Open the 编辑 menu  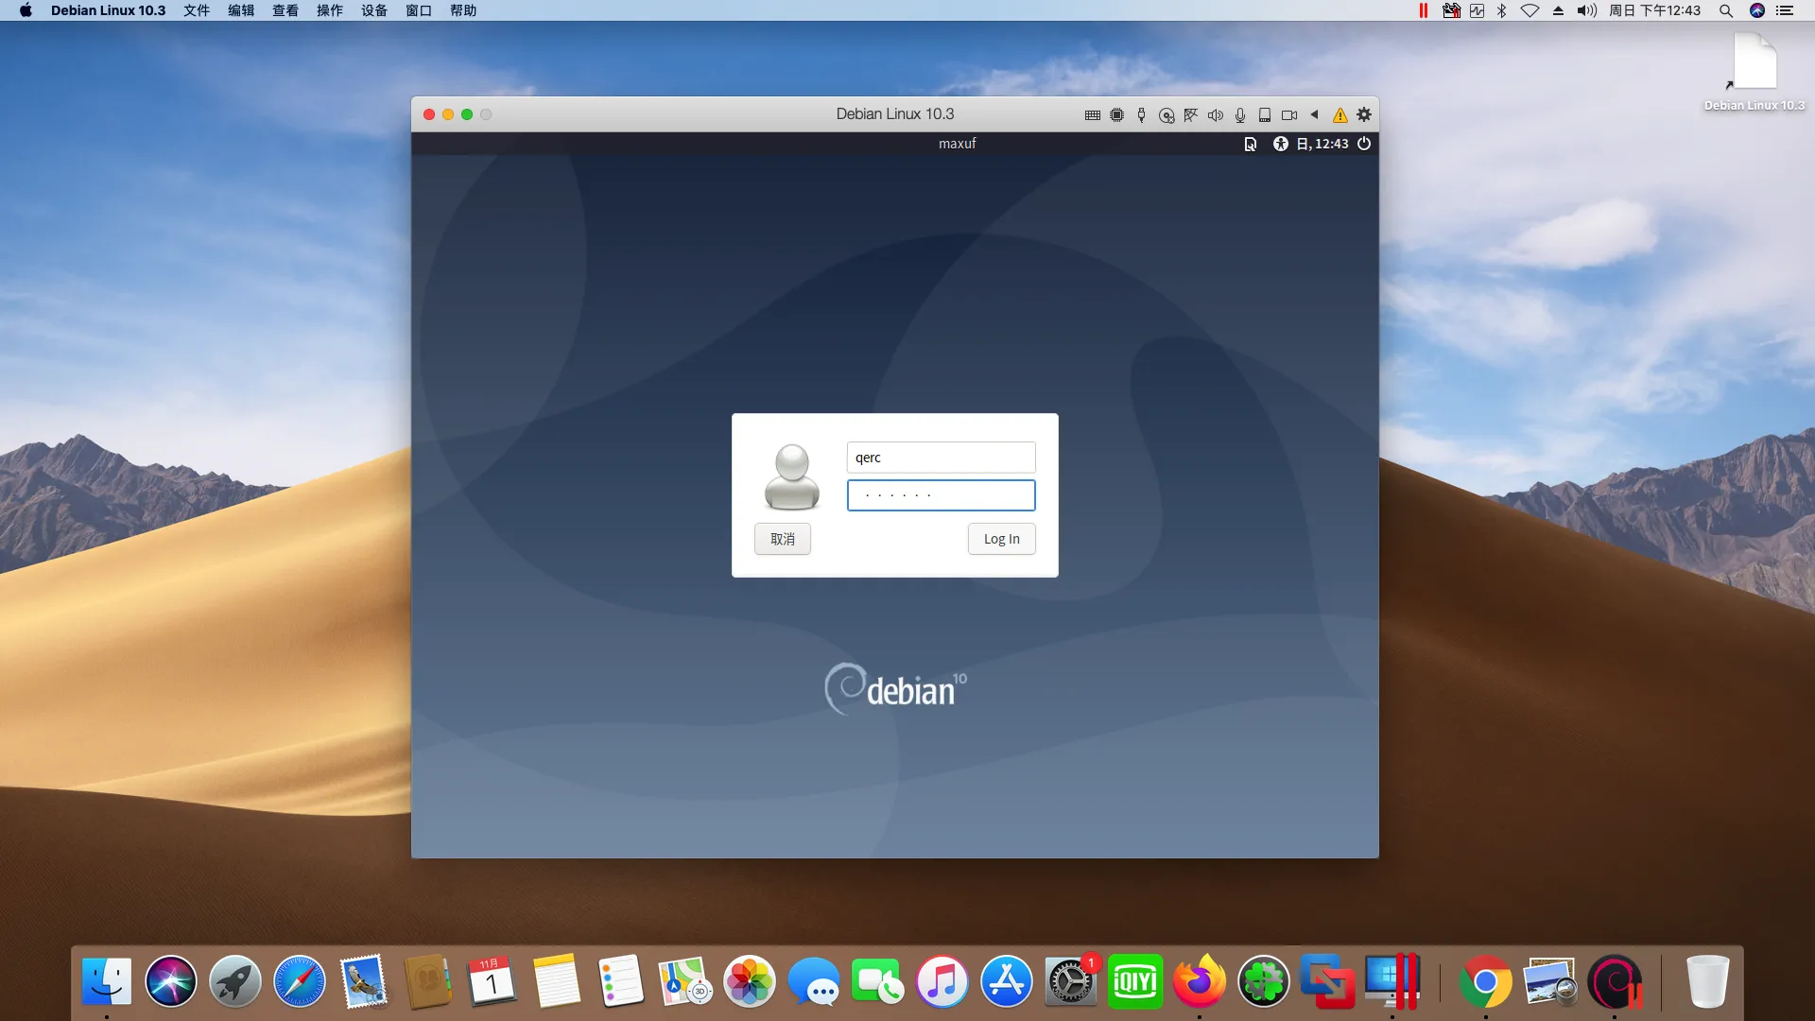click(241, 10)
